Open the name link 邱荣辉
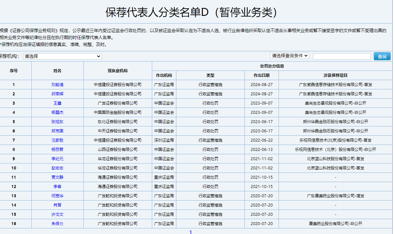The image size is (395, 234). pyautogui.click(x=57, y=94)
